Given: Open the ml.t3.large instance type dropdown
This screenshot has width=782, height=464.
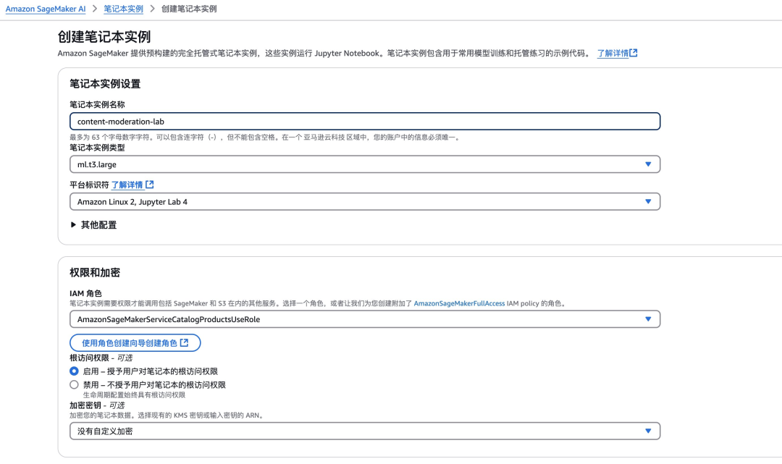Looking at the screenshot, I should 365,164.
